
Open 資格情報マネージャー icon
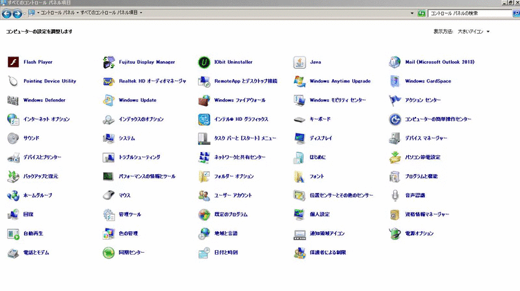(x=395, y=214)
